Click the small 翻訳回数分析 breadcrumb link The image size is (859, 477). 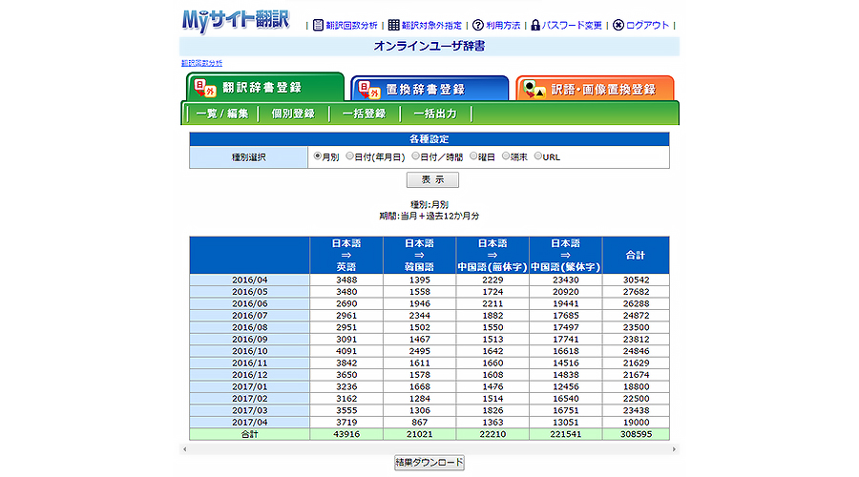pos(201,64)
